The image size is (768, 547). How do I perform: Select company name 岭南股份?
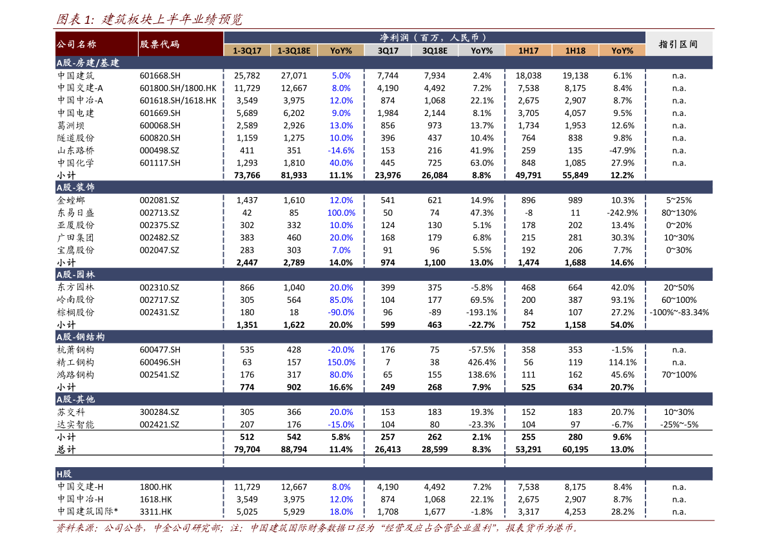click(x=76, y=300)
